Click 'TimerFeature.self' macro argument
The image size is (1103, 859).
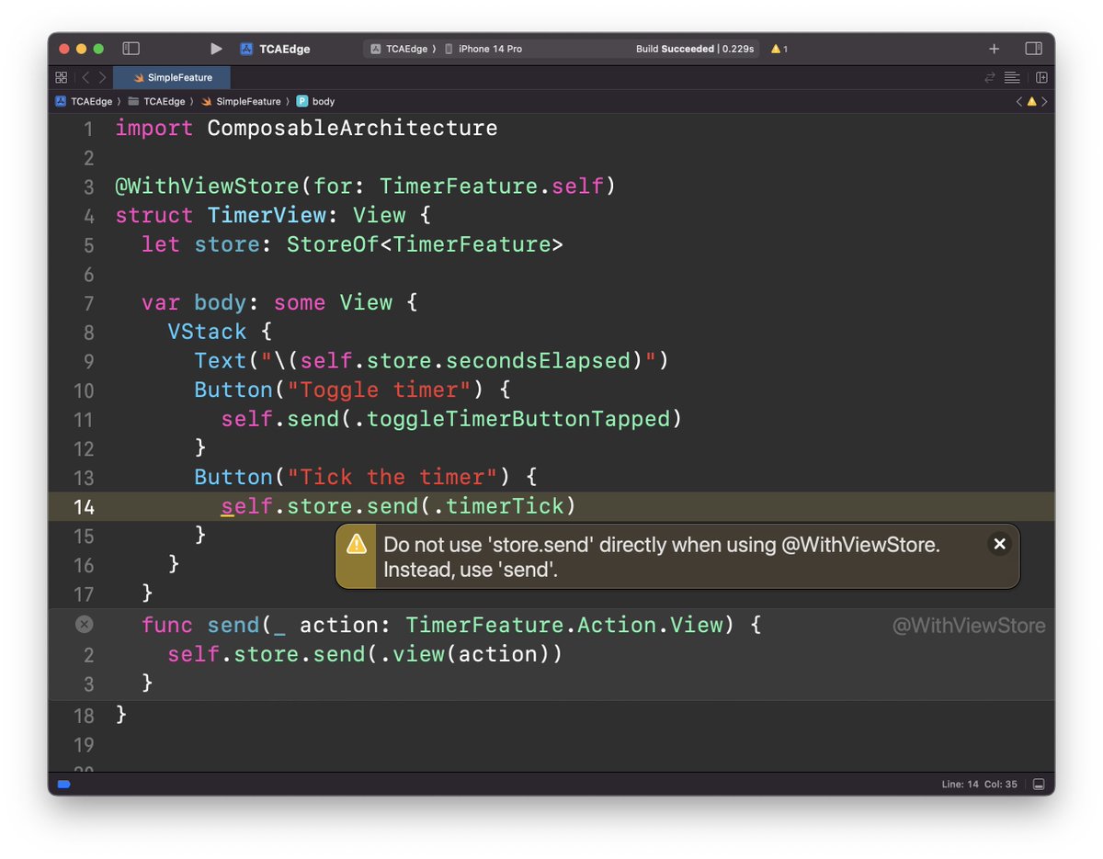point(492,186)
